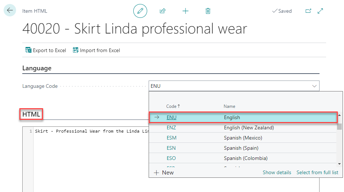The width and height of the screenshot is (344, 192).
Task: Click Import from Excel
Action: click(96, 50)
